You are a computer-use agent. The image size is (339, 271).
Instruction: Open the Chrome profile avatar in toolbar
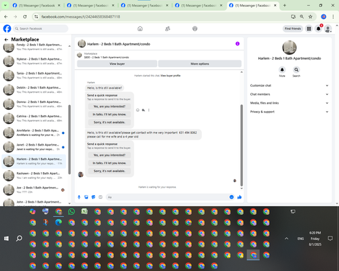(323, 16)
